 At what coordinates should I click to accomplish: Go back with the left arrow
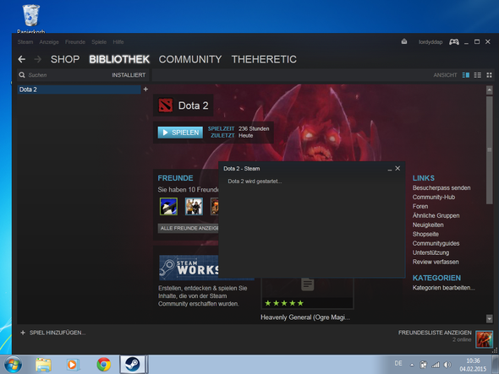(22, 59)
